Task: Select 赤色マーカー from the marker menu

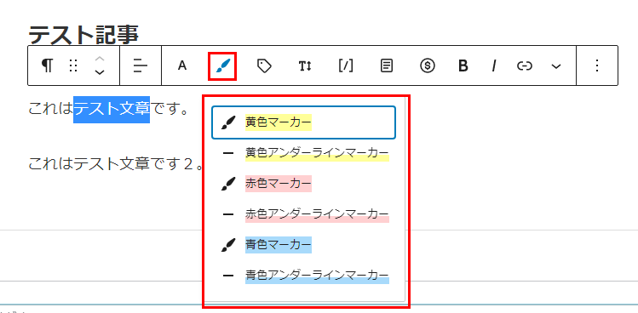Action: 303,184
